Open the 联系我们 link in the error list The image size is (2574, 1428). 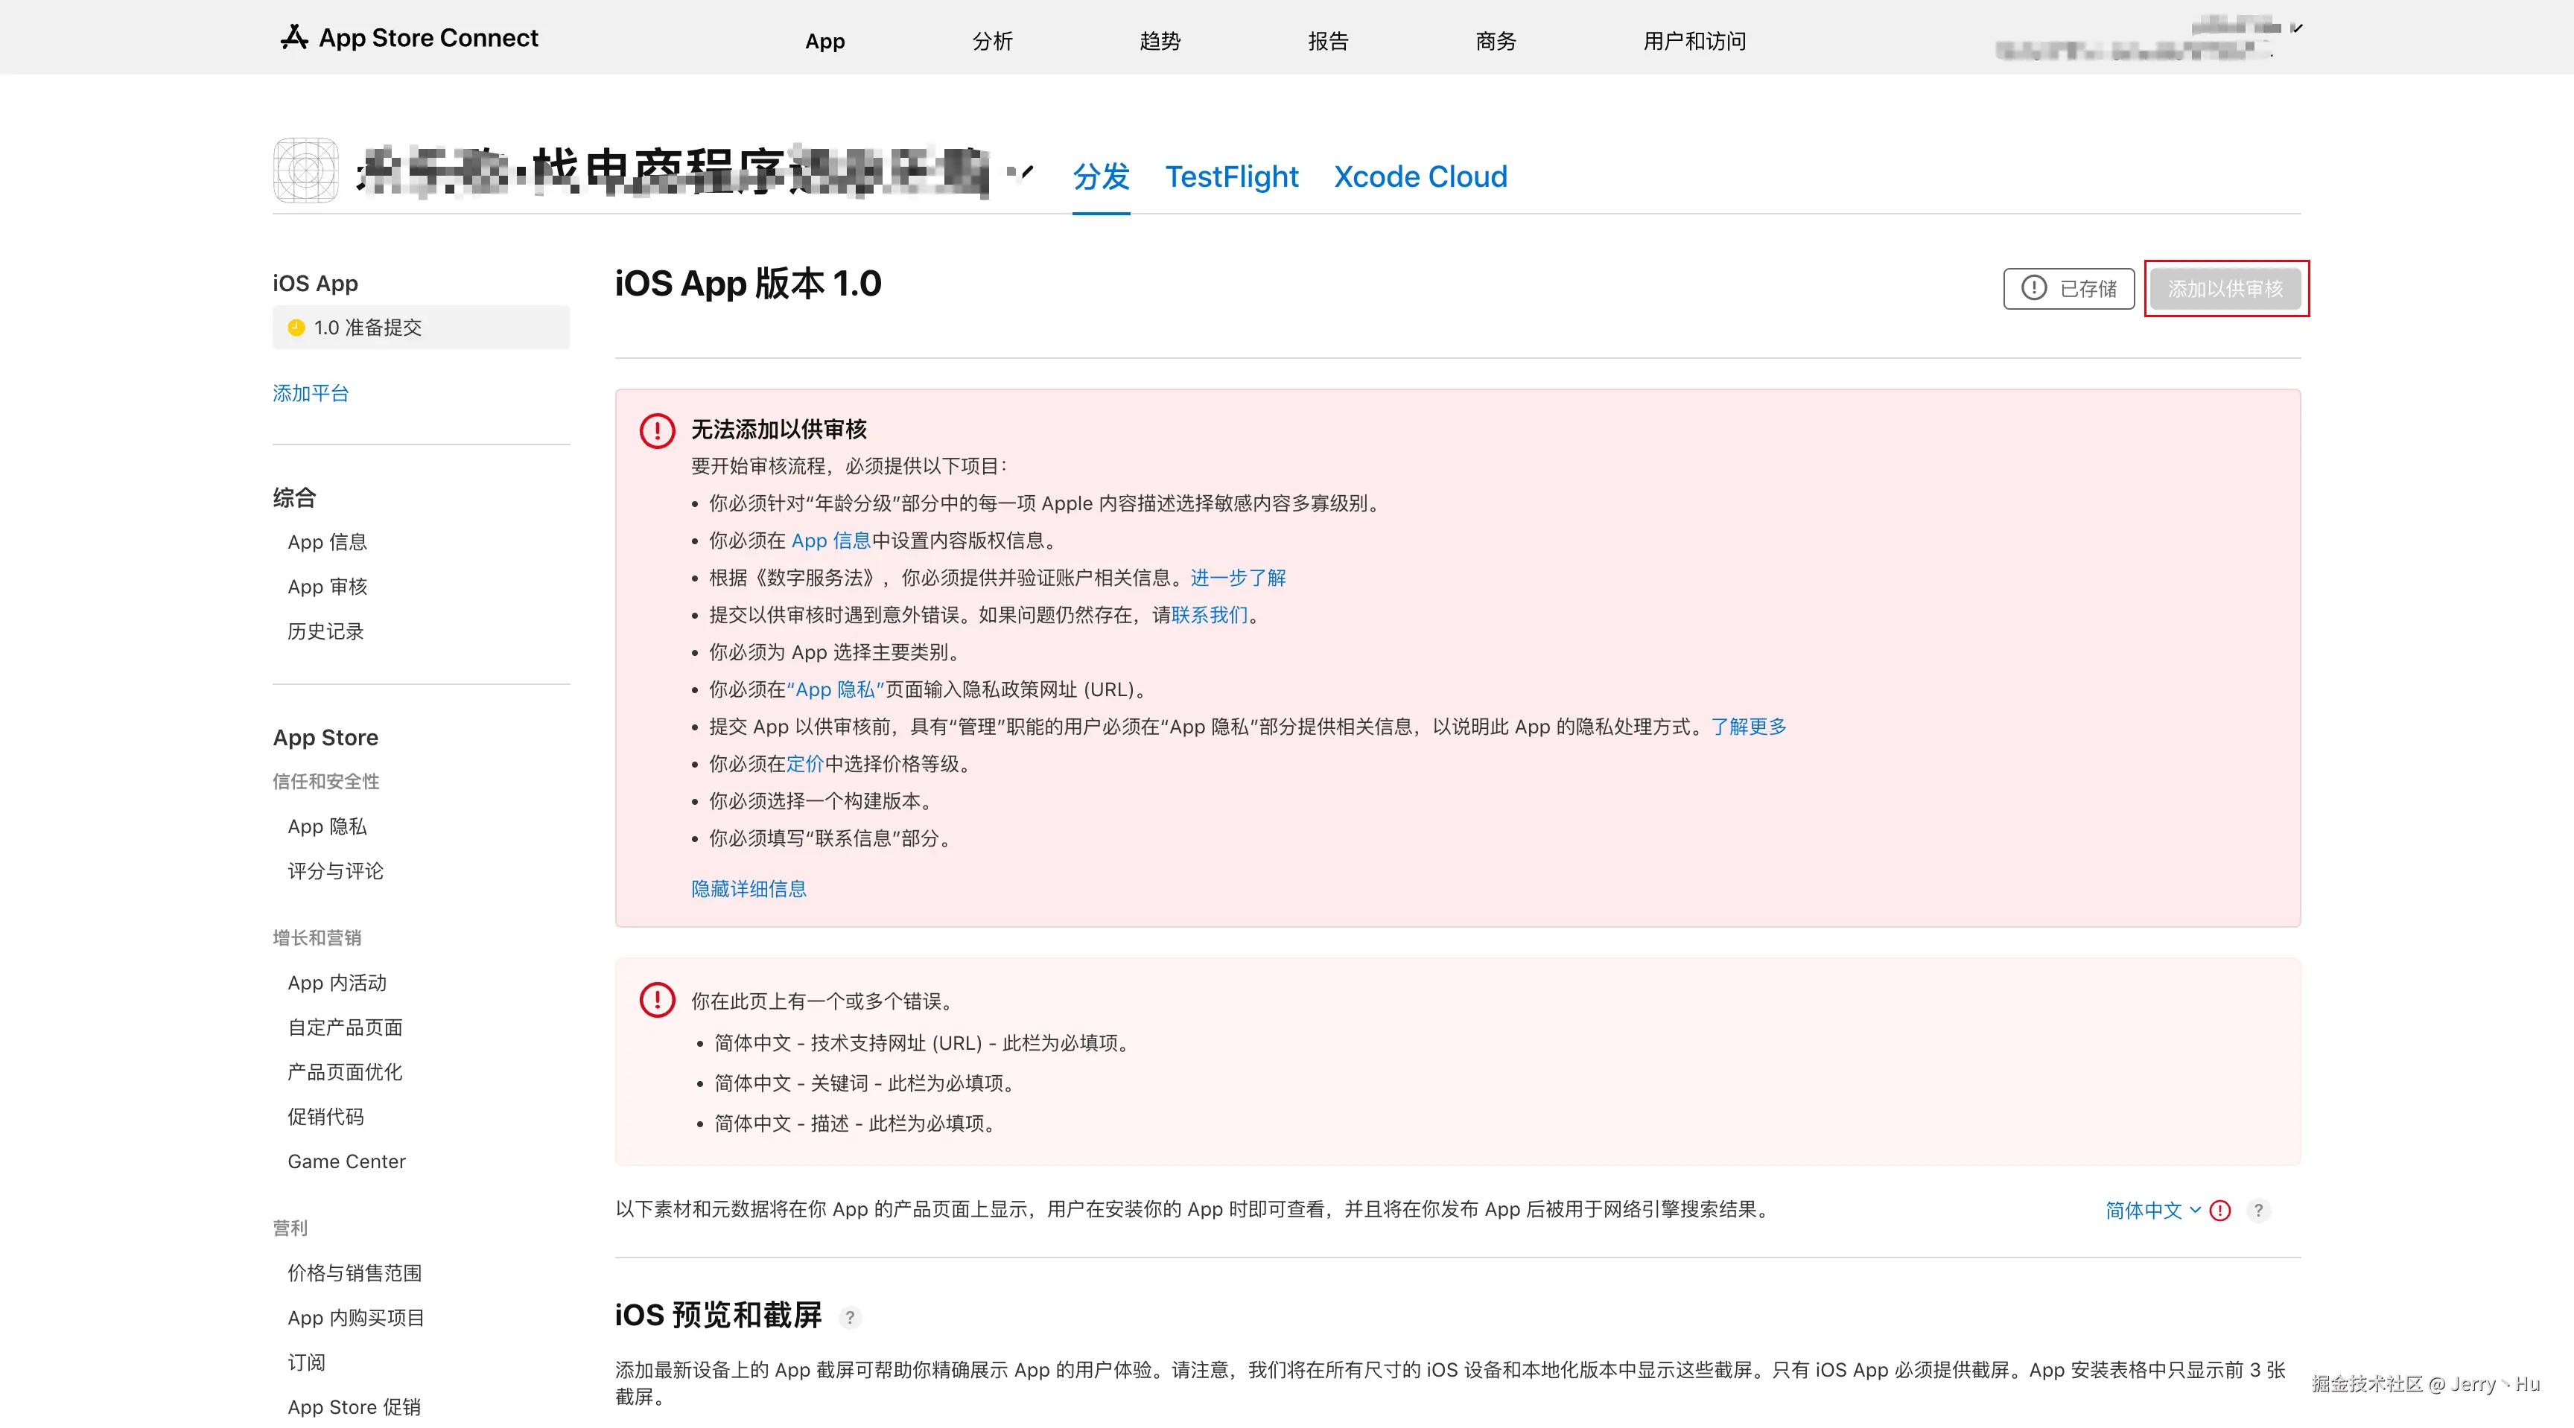click(x=1209, y=615)
